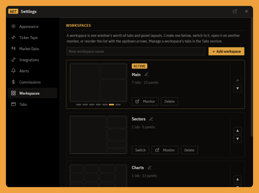The height and width of the screenshot is (193, 259).
Task: Close the Settings dialog
Action: [246, 11]
